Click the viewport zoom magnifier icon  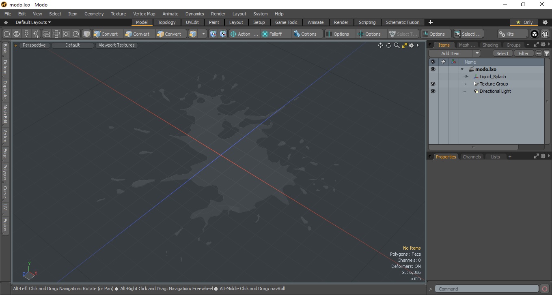(x=397, y=45)
